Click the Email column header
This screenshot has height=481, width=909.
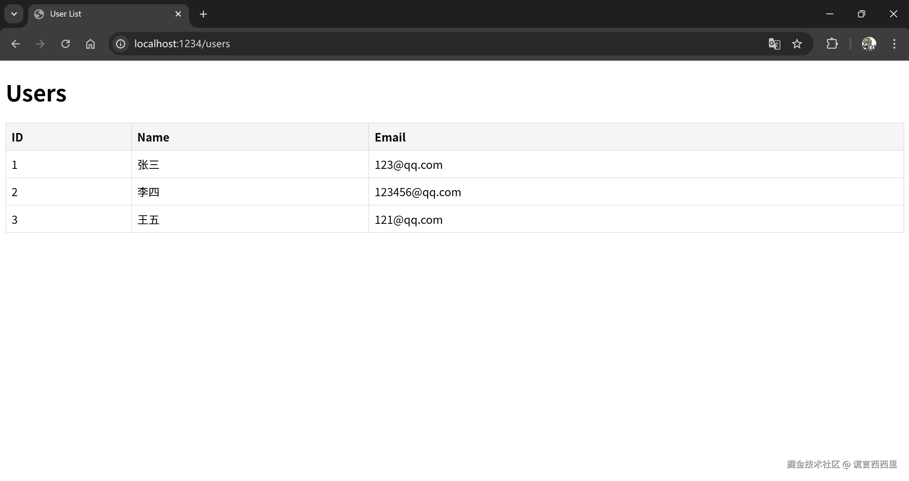tap(390, 137)
